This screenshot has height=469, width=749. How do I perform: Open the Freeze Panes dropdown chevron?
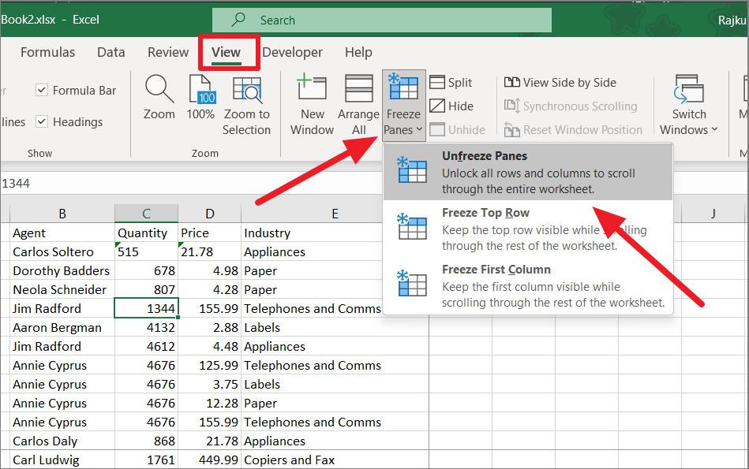click(x=418, y=130)
